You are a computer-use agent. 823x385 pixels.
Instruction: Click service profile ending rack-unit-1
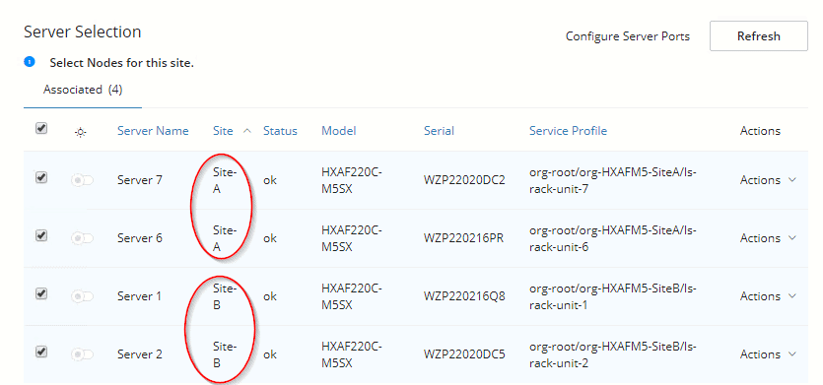(x=612, y=296)
